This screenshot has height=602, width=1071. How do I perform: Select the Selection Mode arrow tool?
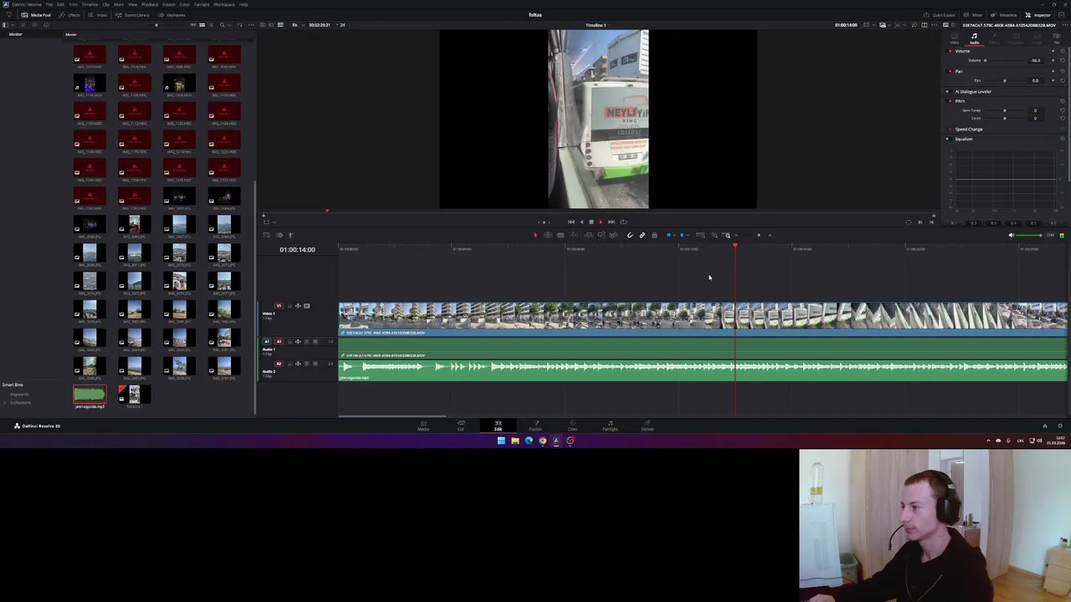tap(535, 235)
